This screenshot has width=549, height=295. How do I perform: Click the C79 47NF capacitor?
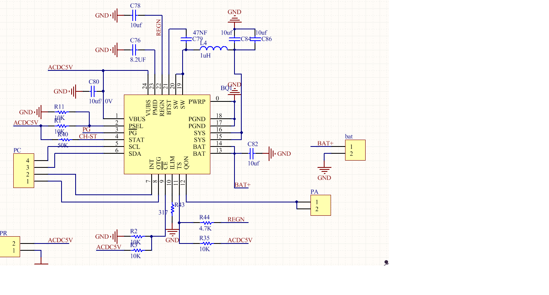[186, 39]
